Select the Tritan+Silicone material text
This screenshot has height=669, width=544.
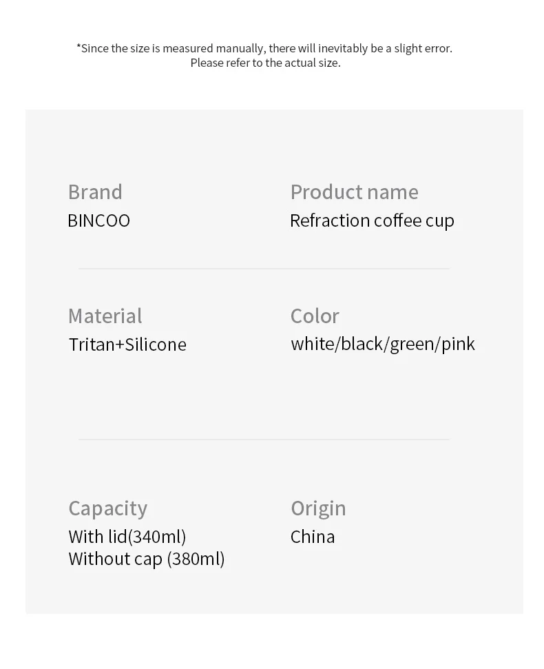tap(127, 344)
